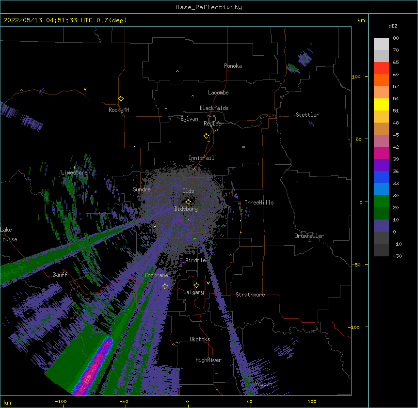Click the Banff label
This screenshot has width=418, height=408.
coord(60,275)
